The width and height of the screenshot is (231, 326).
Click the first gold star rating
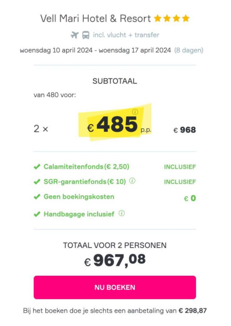click(158, 18)
